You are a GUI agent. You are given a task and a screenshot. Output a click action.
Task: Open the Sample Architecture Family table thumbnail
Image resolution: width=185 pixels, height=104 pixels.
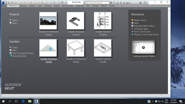pyautogui.click(x=75, y=48)
